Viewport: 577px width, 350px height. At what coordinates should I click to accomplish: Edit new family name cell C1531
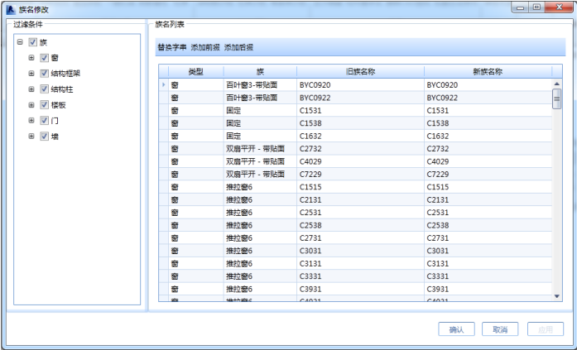click(x=488, y=110)
